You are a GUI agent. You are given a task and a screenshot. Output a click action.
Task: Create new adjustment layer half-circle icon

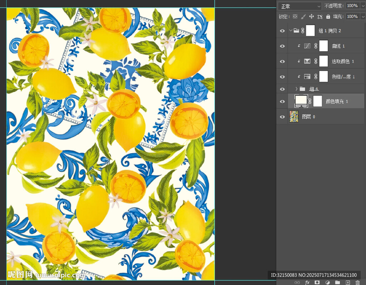click(327, 282)
